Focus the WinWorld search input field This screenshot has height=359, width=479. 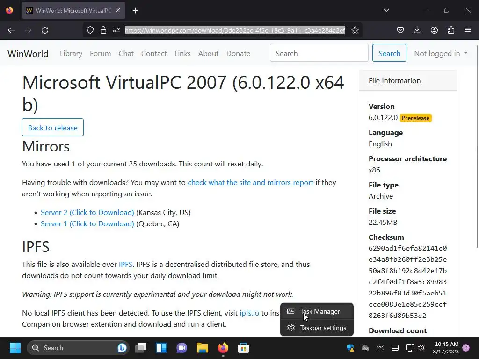click(319, 53)
